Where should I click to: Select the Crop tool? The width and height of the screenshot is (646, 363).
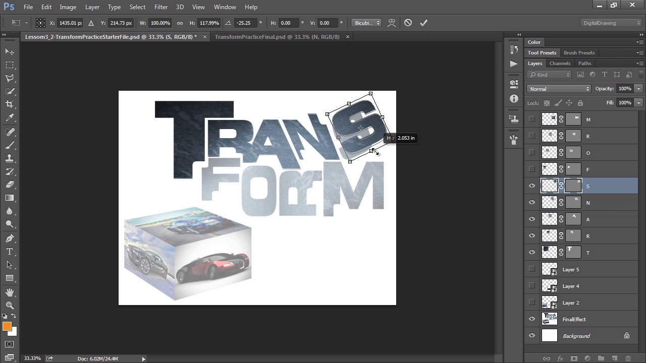pyautogui.click(x=10, y=104)
